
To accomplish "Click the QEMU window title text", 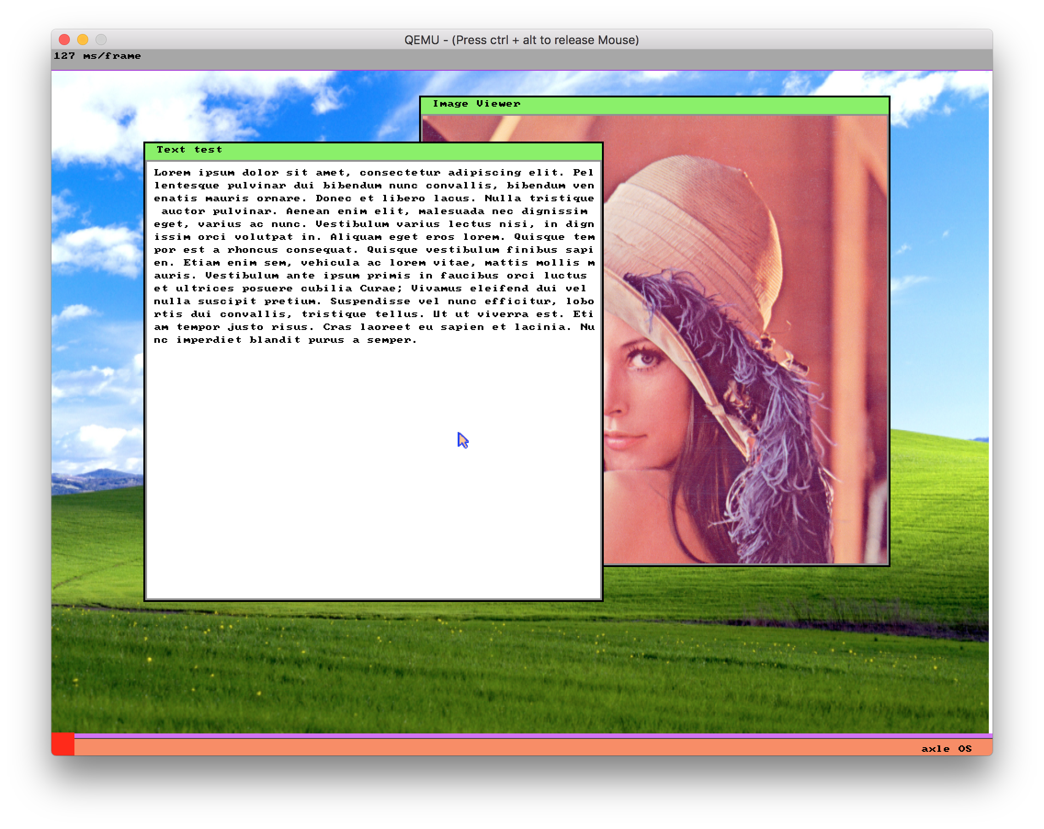I will 522,40.
